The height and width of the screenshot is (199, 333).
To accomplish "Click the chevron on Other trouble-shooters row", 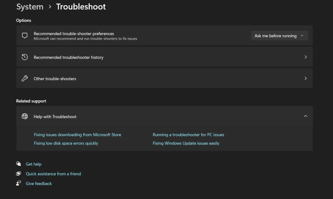I will click(305, 79).
